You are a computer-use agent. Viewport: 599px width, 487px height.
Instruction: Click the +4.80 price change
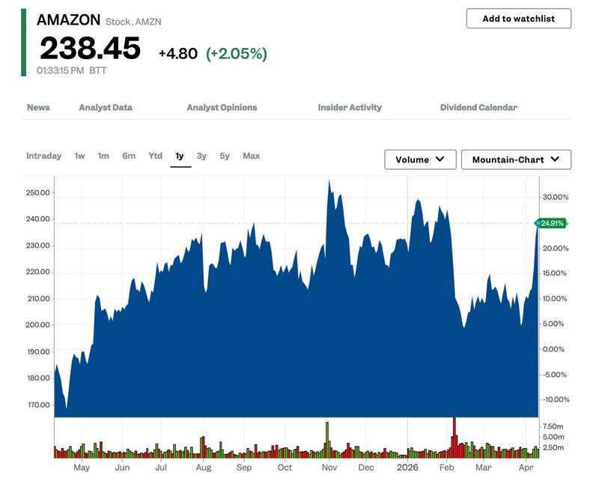click(178, 53)
